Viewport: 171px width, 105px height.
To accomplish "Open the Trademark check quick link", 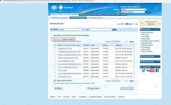I will click(x=146, y=43).
